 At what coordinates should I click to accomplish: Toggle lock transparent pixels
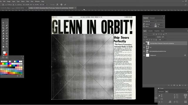click(147, 40)
